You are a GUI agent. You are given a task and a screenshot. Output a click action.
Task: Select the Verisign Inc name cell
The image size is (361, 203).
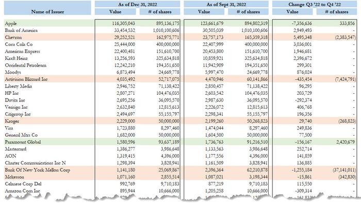point(16,107)
